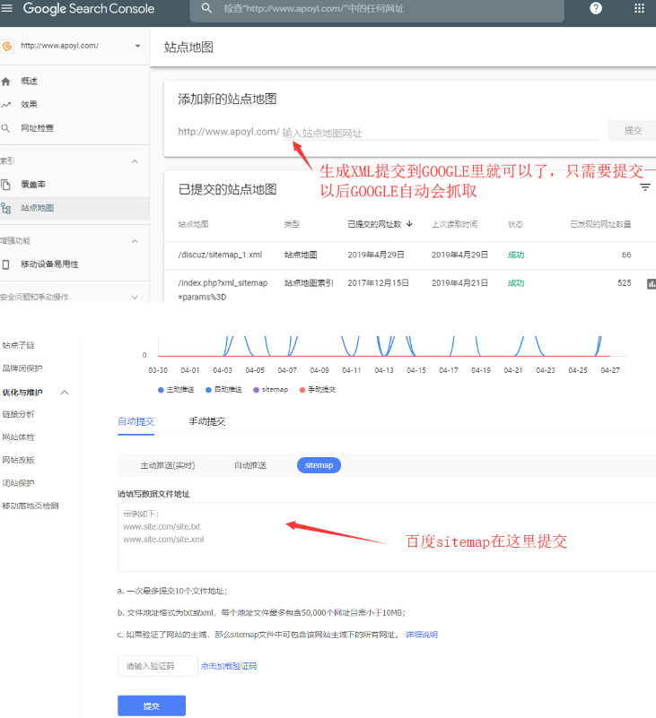Open the 详细说明 link
Viewport: 656px width, 718px height.
click(421, 635)
